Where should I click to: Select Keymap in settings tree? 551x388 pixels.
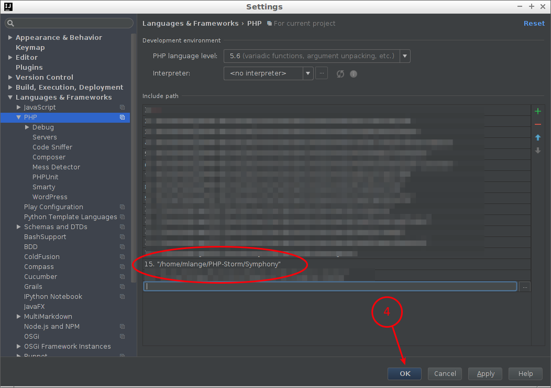(x=30, y=48)
